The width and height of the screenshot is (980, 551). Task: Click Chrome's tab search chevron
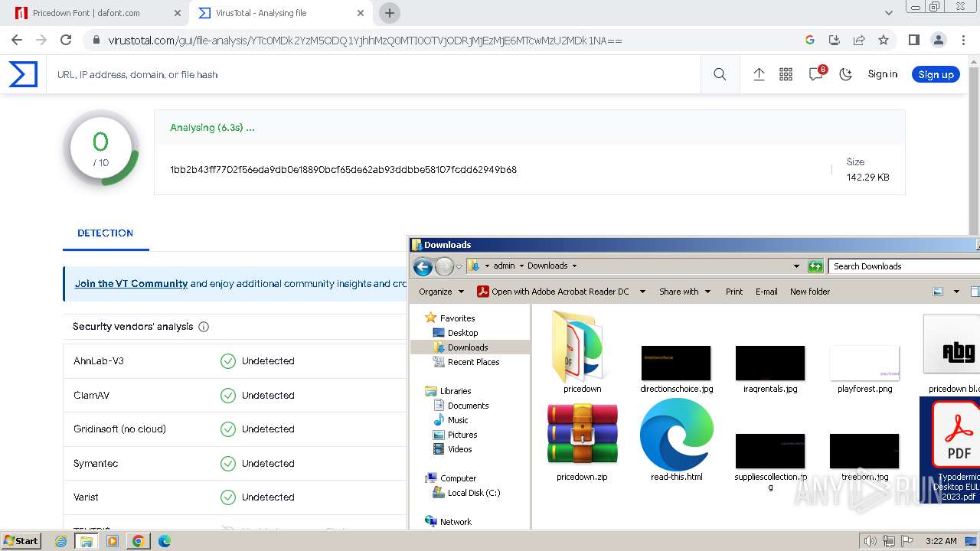coord(888,13)
